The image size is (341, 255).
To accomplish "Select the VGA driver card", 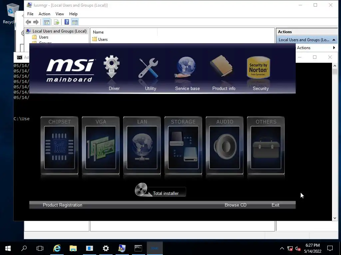I will 101,145.
